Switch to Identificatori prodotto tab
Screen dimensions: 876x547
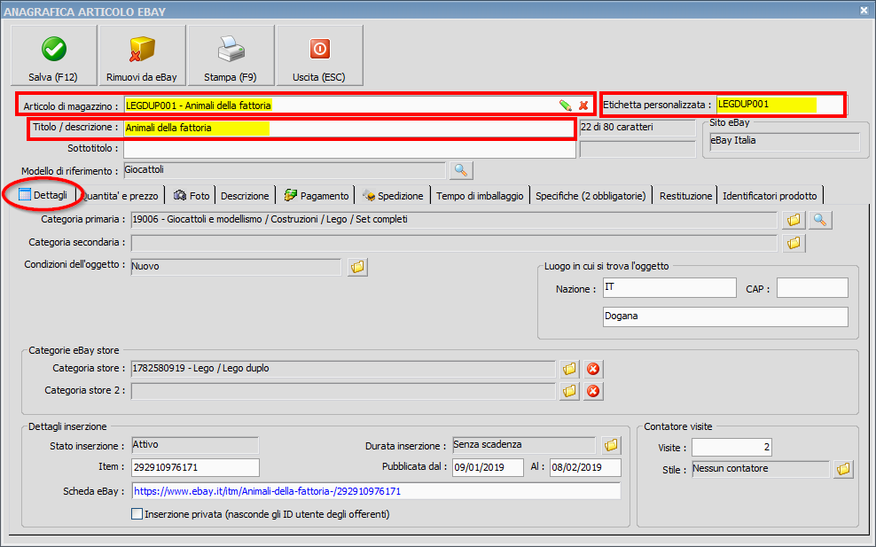[x=770, y=196]
